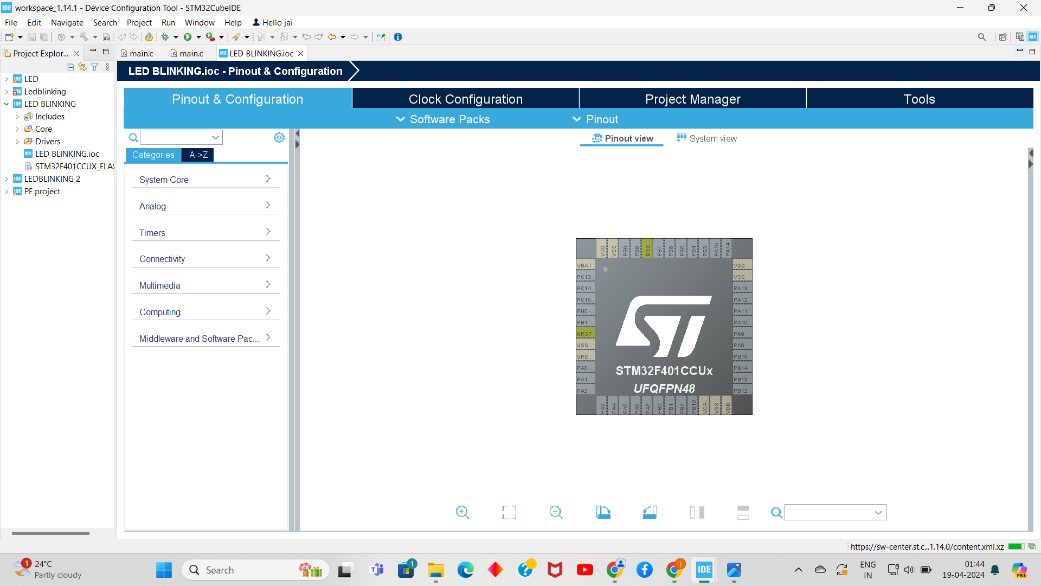Expand the Drivers folder
Image resolution: width=1041 pixels, height=586 pixels.
pyautogui.click(x=17, y=142)
